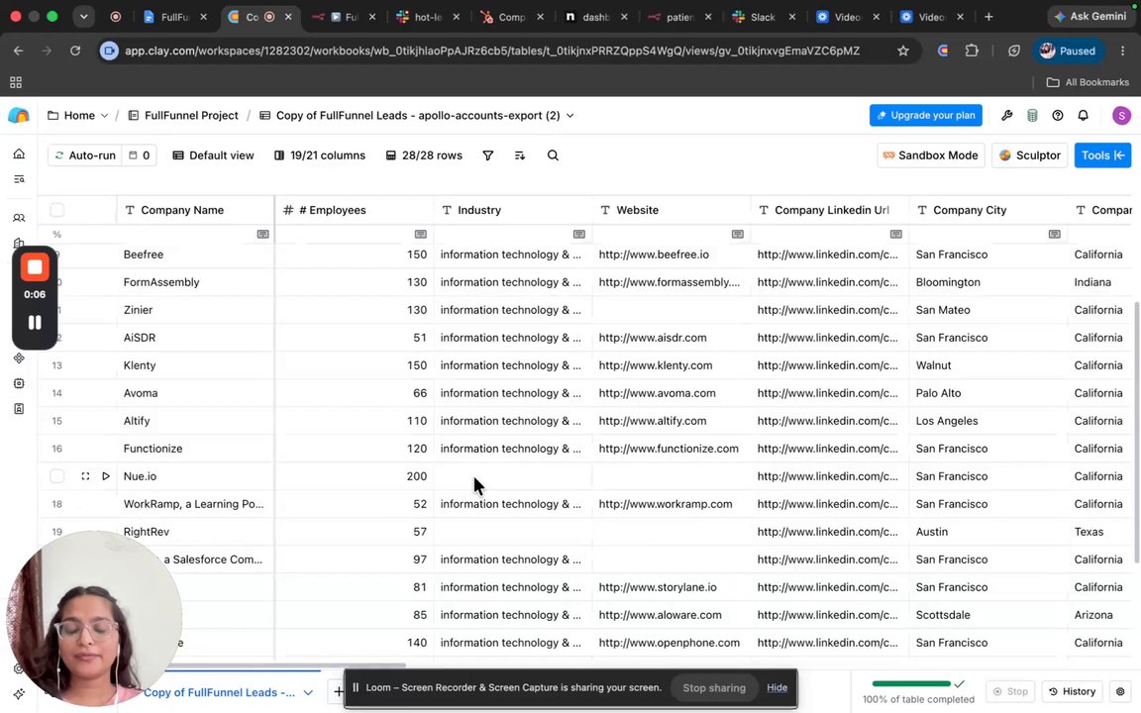Screen dimensions: 1141x713
Task: Check the Nue.io row checkbox
Action: [56, 476]
